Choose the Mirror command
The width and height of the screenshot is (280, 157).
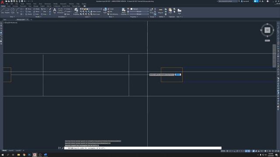point(36,12)
